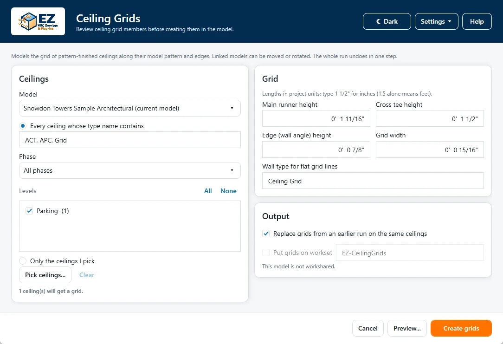Click the Wall type for flat grid lines field
The width and height of the screenshot is (503, 344).
pyautogui.click(x=373, y=181)
